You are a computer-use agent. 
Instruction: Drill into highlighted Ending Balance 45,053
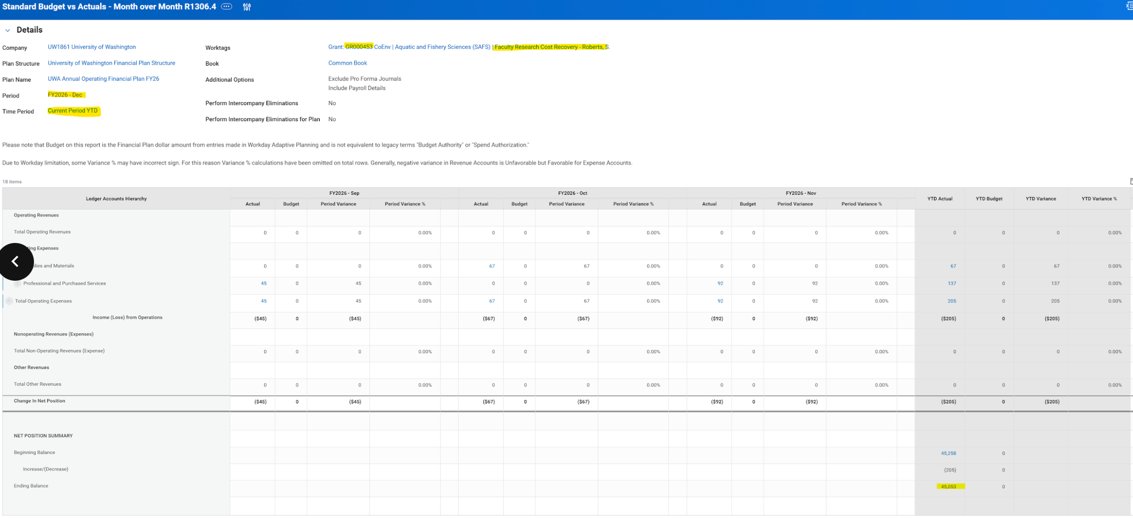tap(948, 486)
